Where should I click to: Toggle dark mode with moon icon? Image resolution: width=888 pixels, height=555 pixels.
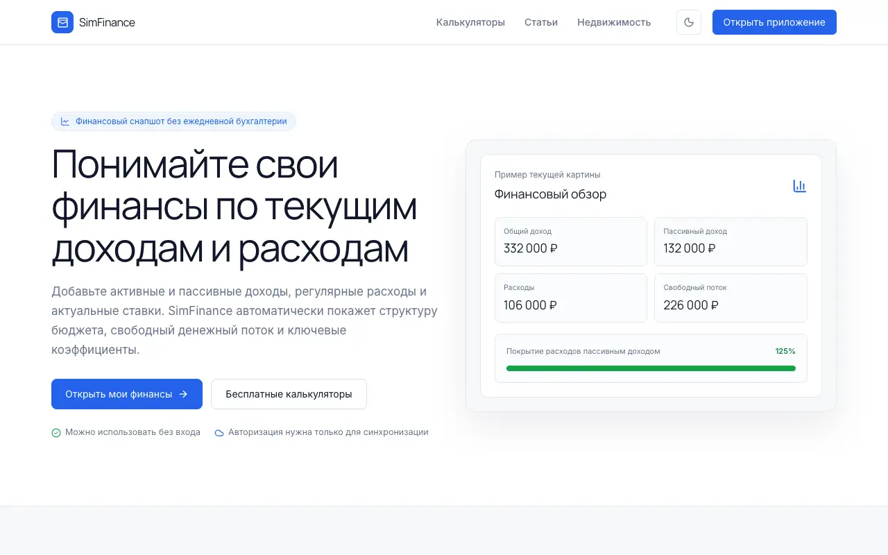pyautogui.click(x=689, y=22)
